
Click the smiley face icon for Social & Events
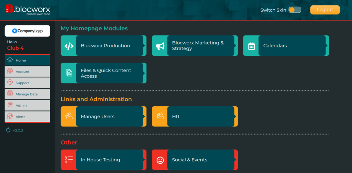[x=160, y=160]
